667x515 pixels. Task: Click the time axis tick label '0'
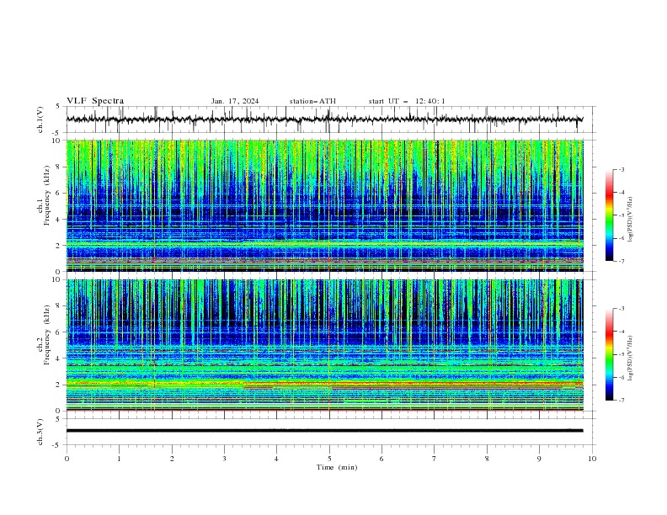coord(67,459)
